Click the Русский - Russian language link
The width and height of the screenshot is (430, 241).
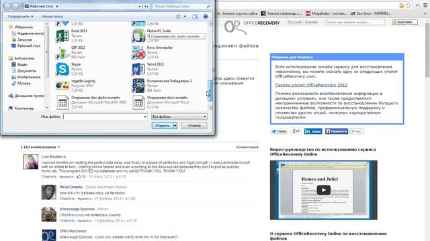[303, 22]
